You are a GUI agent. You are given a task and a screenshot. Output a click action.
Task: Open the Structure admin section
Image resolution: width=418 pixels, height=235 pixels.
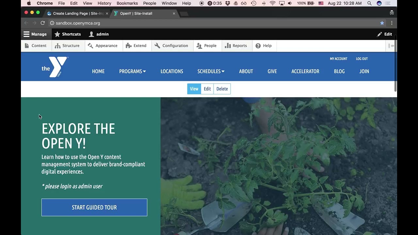point(67,46)
